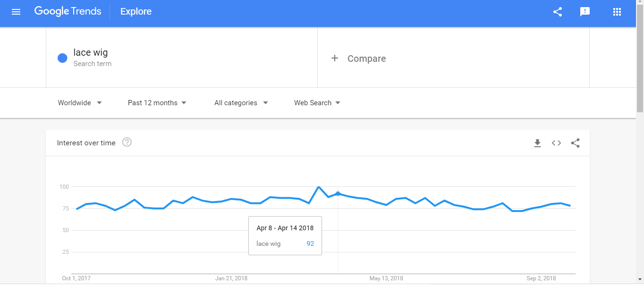The width and height of the screenshot is (644, 285).
Task: Click the Explore page title
Action: 136,12
